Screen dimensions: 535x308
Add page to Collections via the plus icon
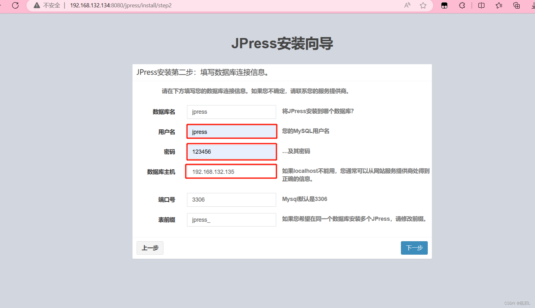point(516,5)
